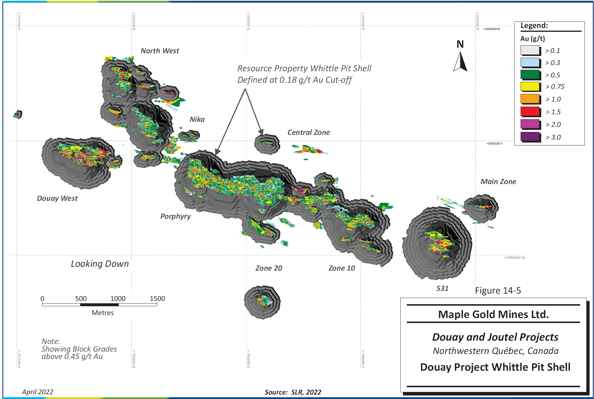Click the light gray > 0.1 legend swatch
This screenshot has width=594, height=399.
point(530,50)
